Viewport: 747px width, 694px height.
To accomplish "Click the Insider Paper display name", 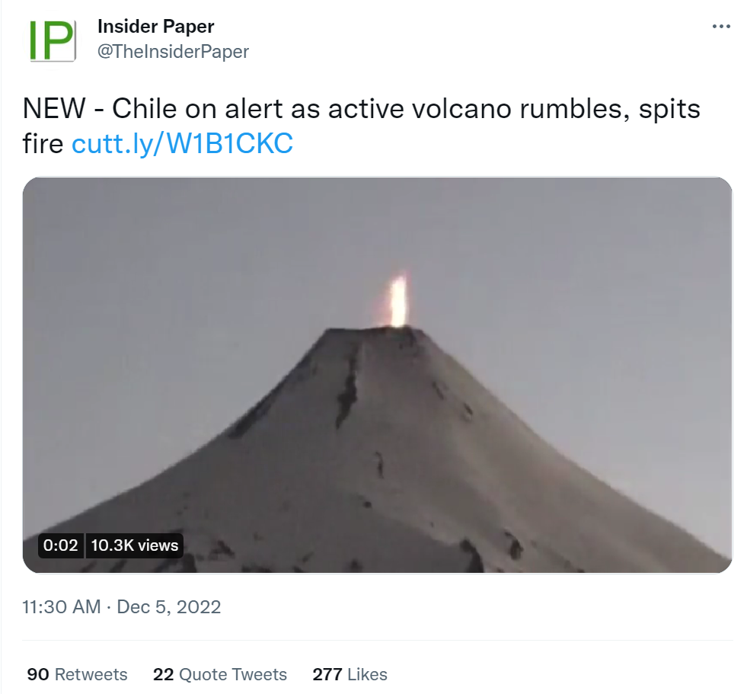I will 156,27.
